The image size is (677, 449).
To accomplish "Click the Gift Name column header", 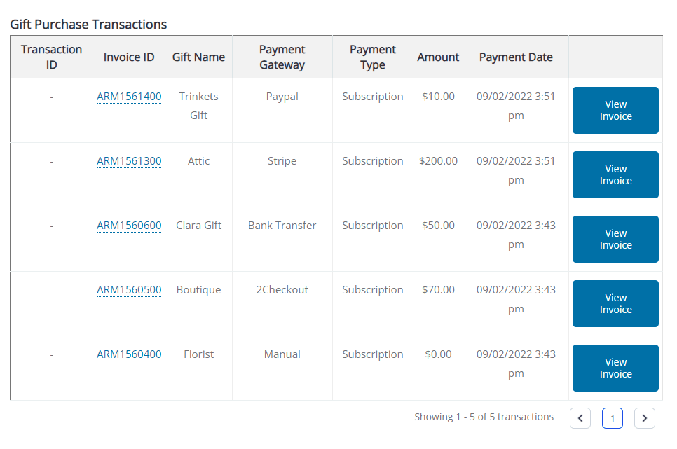I will point(198,57).
